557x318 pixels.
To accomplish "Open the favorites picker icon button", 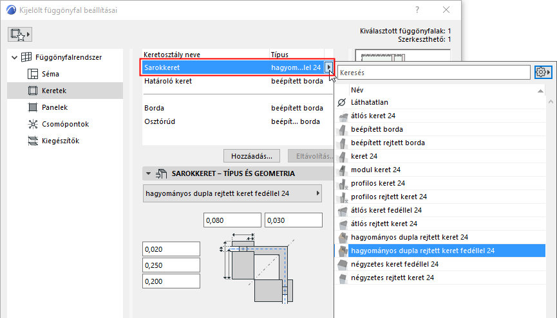I will click(x=20, y=35).
